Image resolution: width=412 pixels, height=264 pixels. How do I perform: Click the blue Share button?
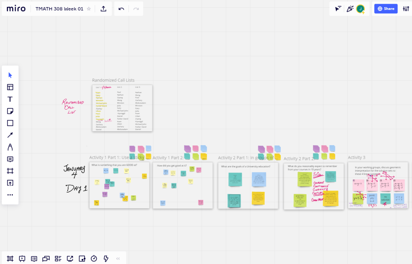pos(385,9)
